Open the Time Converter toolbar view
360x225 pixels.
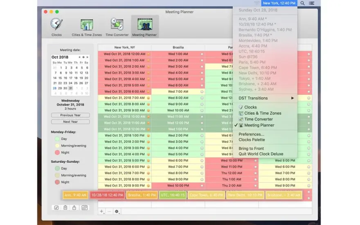click(117, 27)
